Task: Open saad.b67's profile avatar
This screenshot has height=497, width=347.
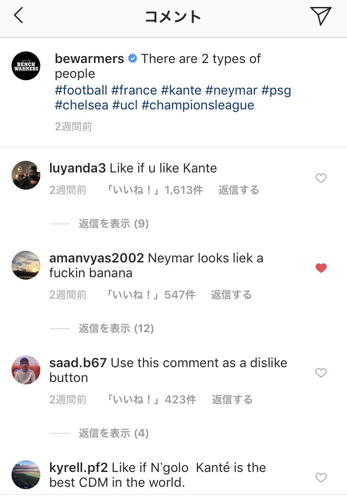Action: coord(26,370)
